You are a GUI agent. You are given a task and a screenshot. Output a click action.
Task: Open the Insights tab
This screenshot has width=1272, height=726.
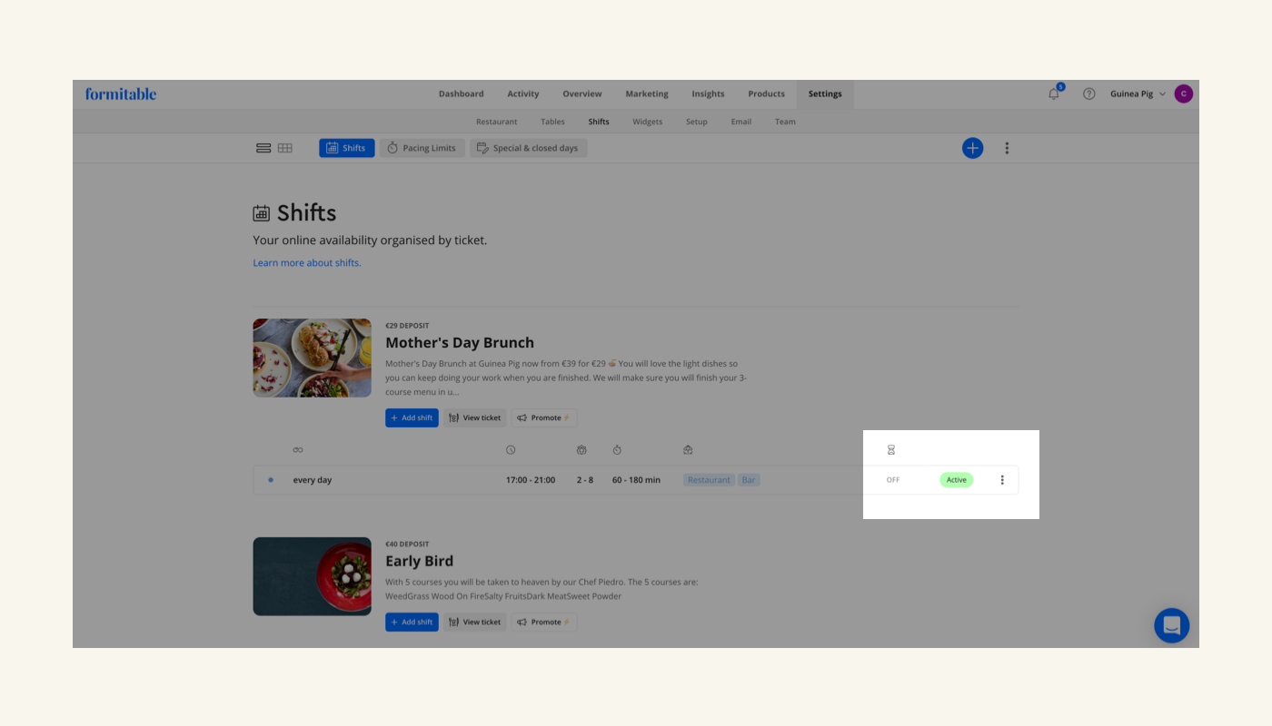(x=708, y=93)
